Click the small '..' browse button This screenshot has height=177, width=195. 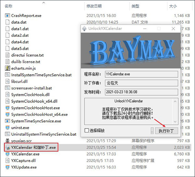[152, 131]
